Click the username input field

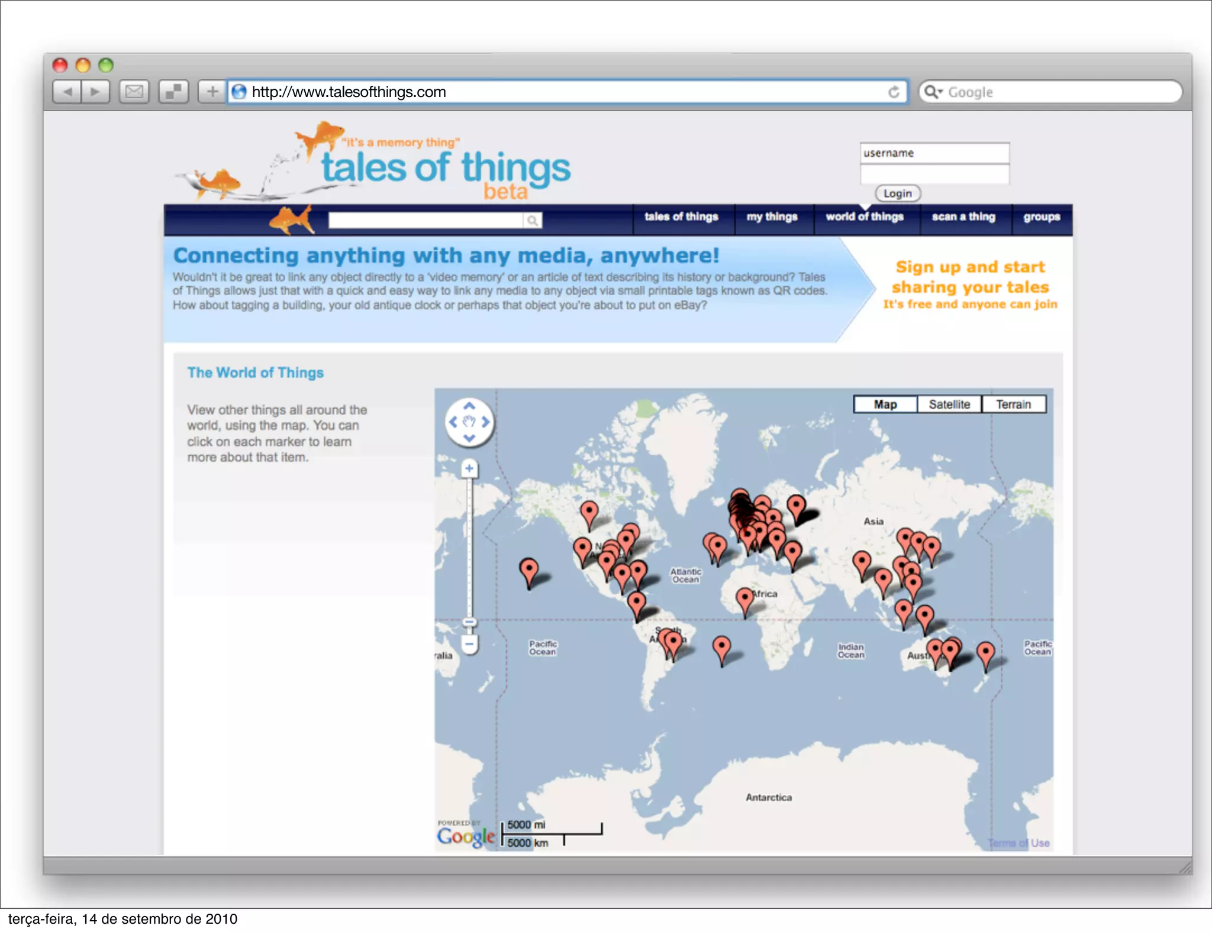click(x=934, y=153)
